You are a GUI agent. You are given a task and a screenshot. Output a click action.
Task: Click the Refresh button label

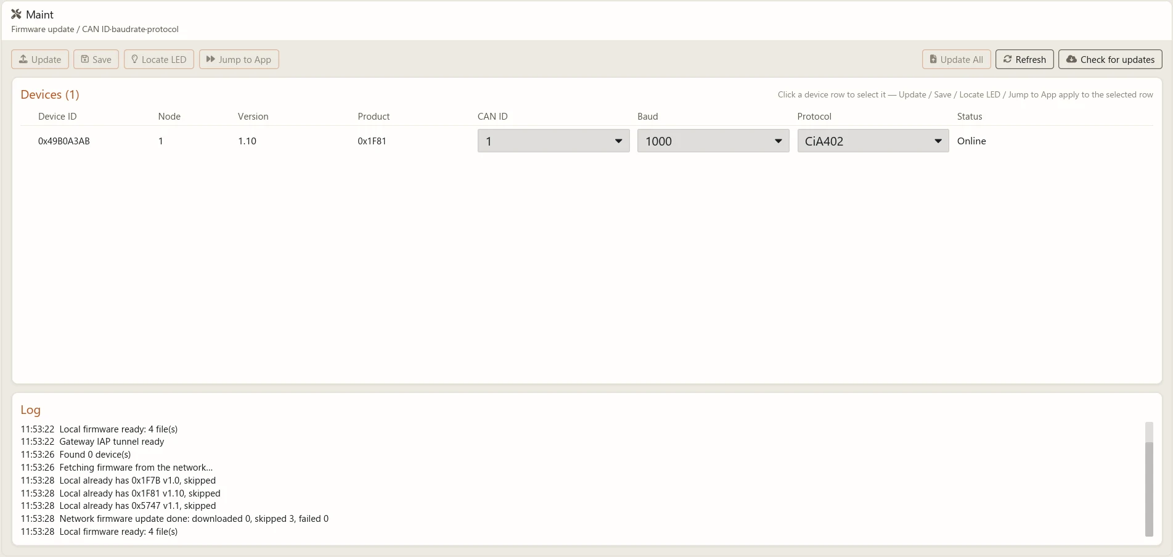(x=1031, y=59)
